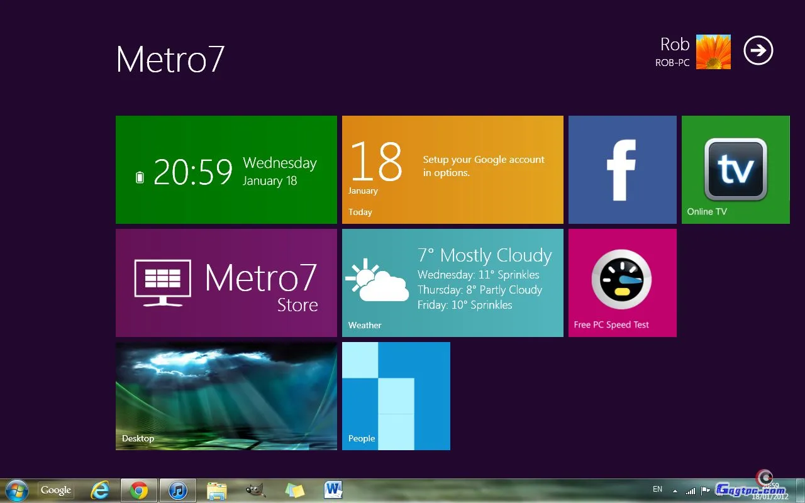805x503 pixels.
Task: Click the Google toolbar in the taskbar
Action: [x=56, y=490]
